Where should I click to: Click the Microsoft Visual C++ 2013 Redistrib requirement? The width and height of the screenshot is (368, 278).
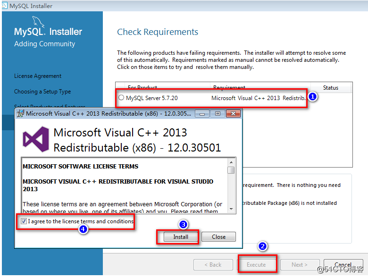pos(259,98)
